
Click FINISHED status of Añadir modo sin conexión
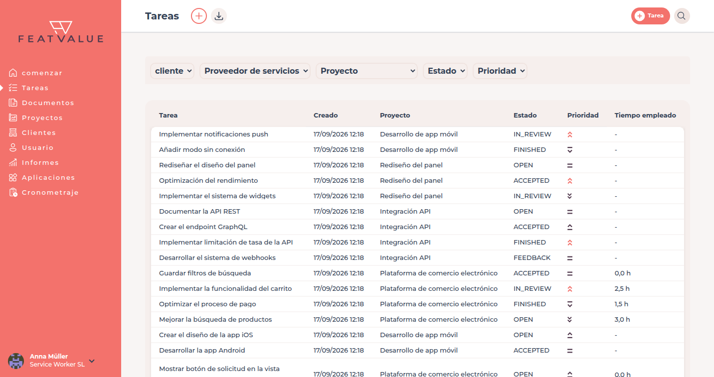coord(530,149)
